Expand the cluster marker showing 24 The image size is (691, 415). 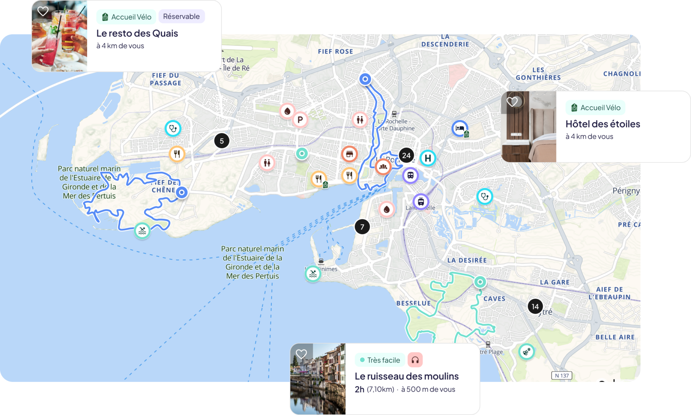406,155
